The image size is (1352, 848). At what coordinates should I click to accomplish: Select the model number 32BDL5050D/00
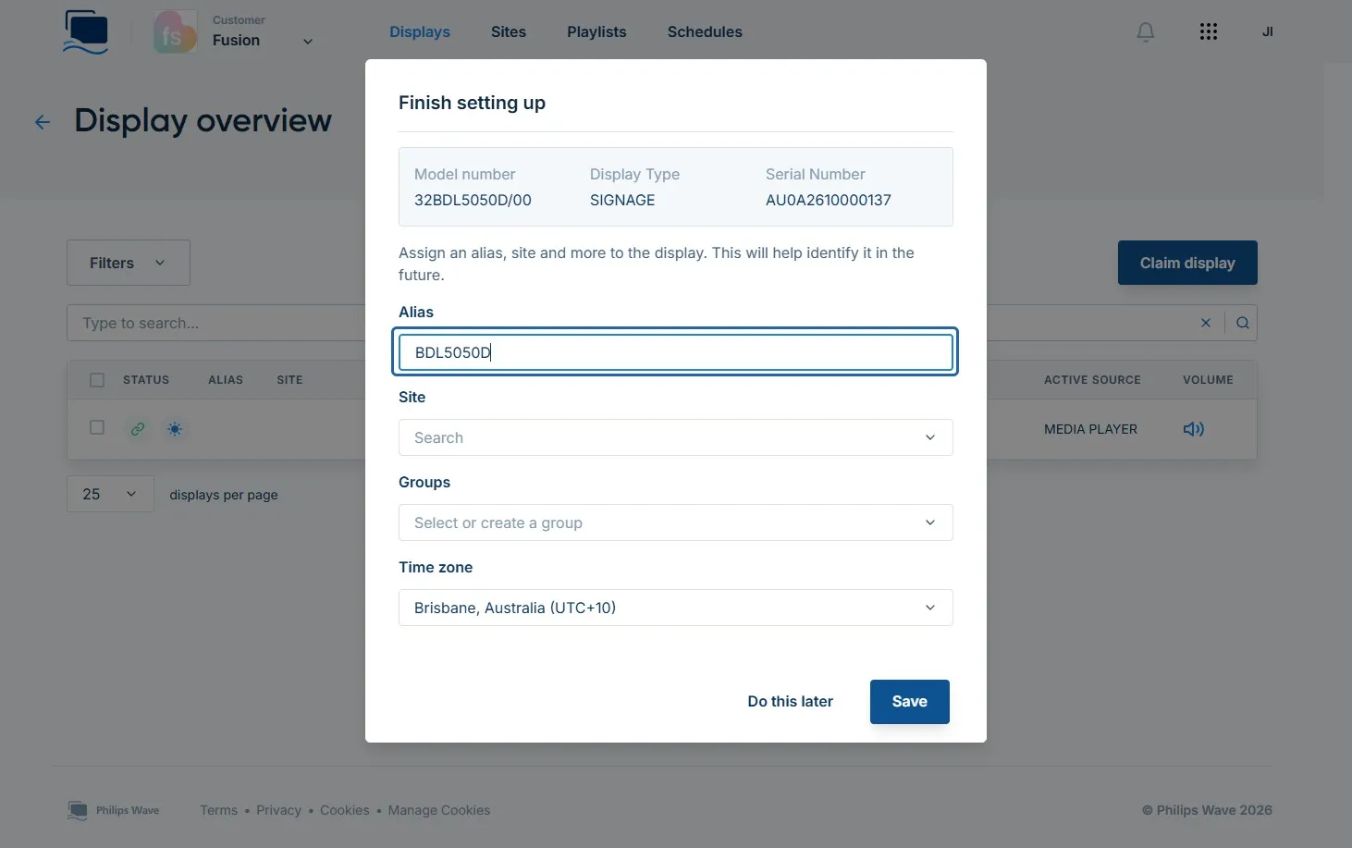point(473,201)
